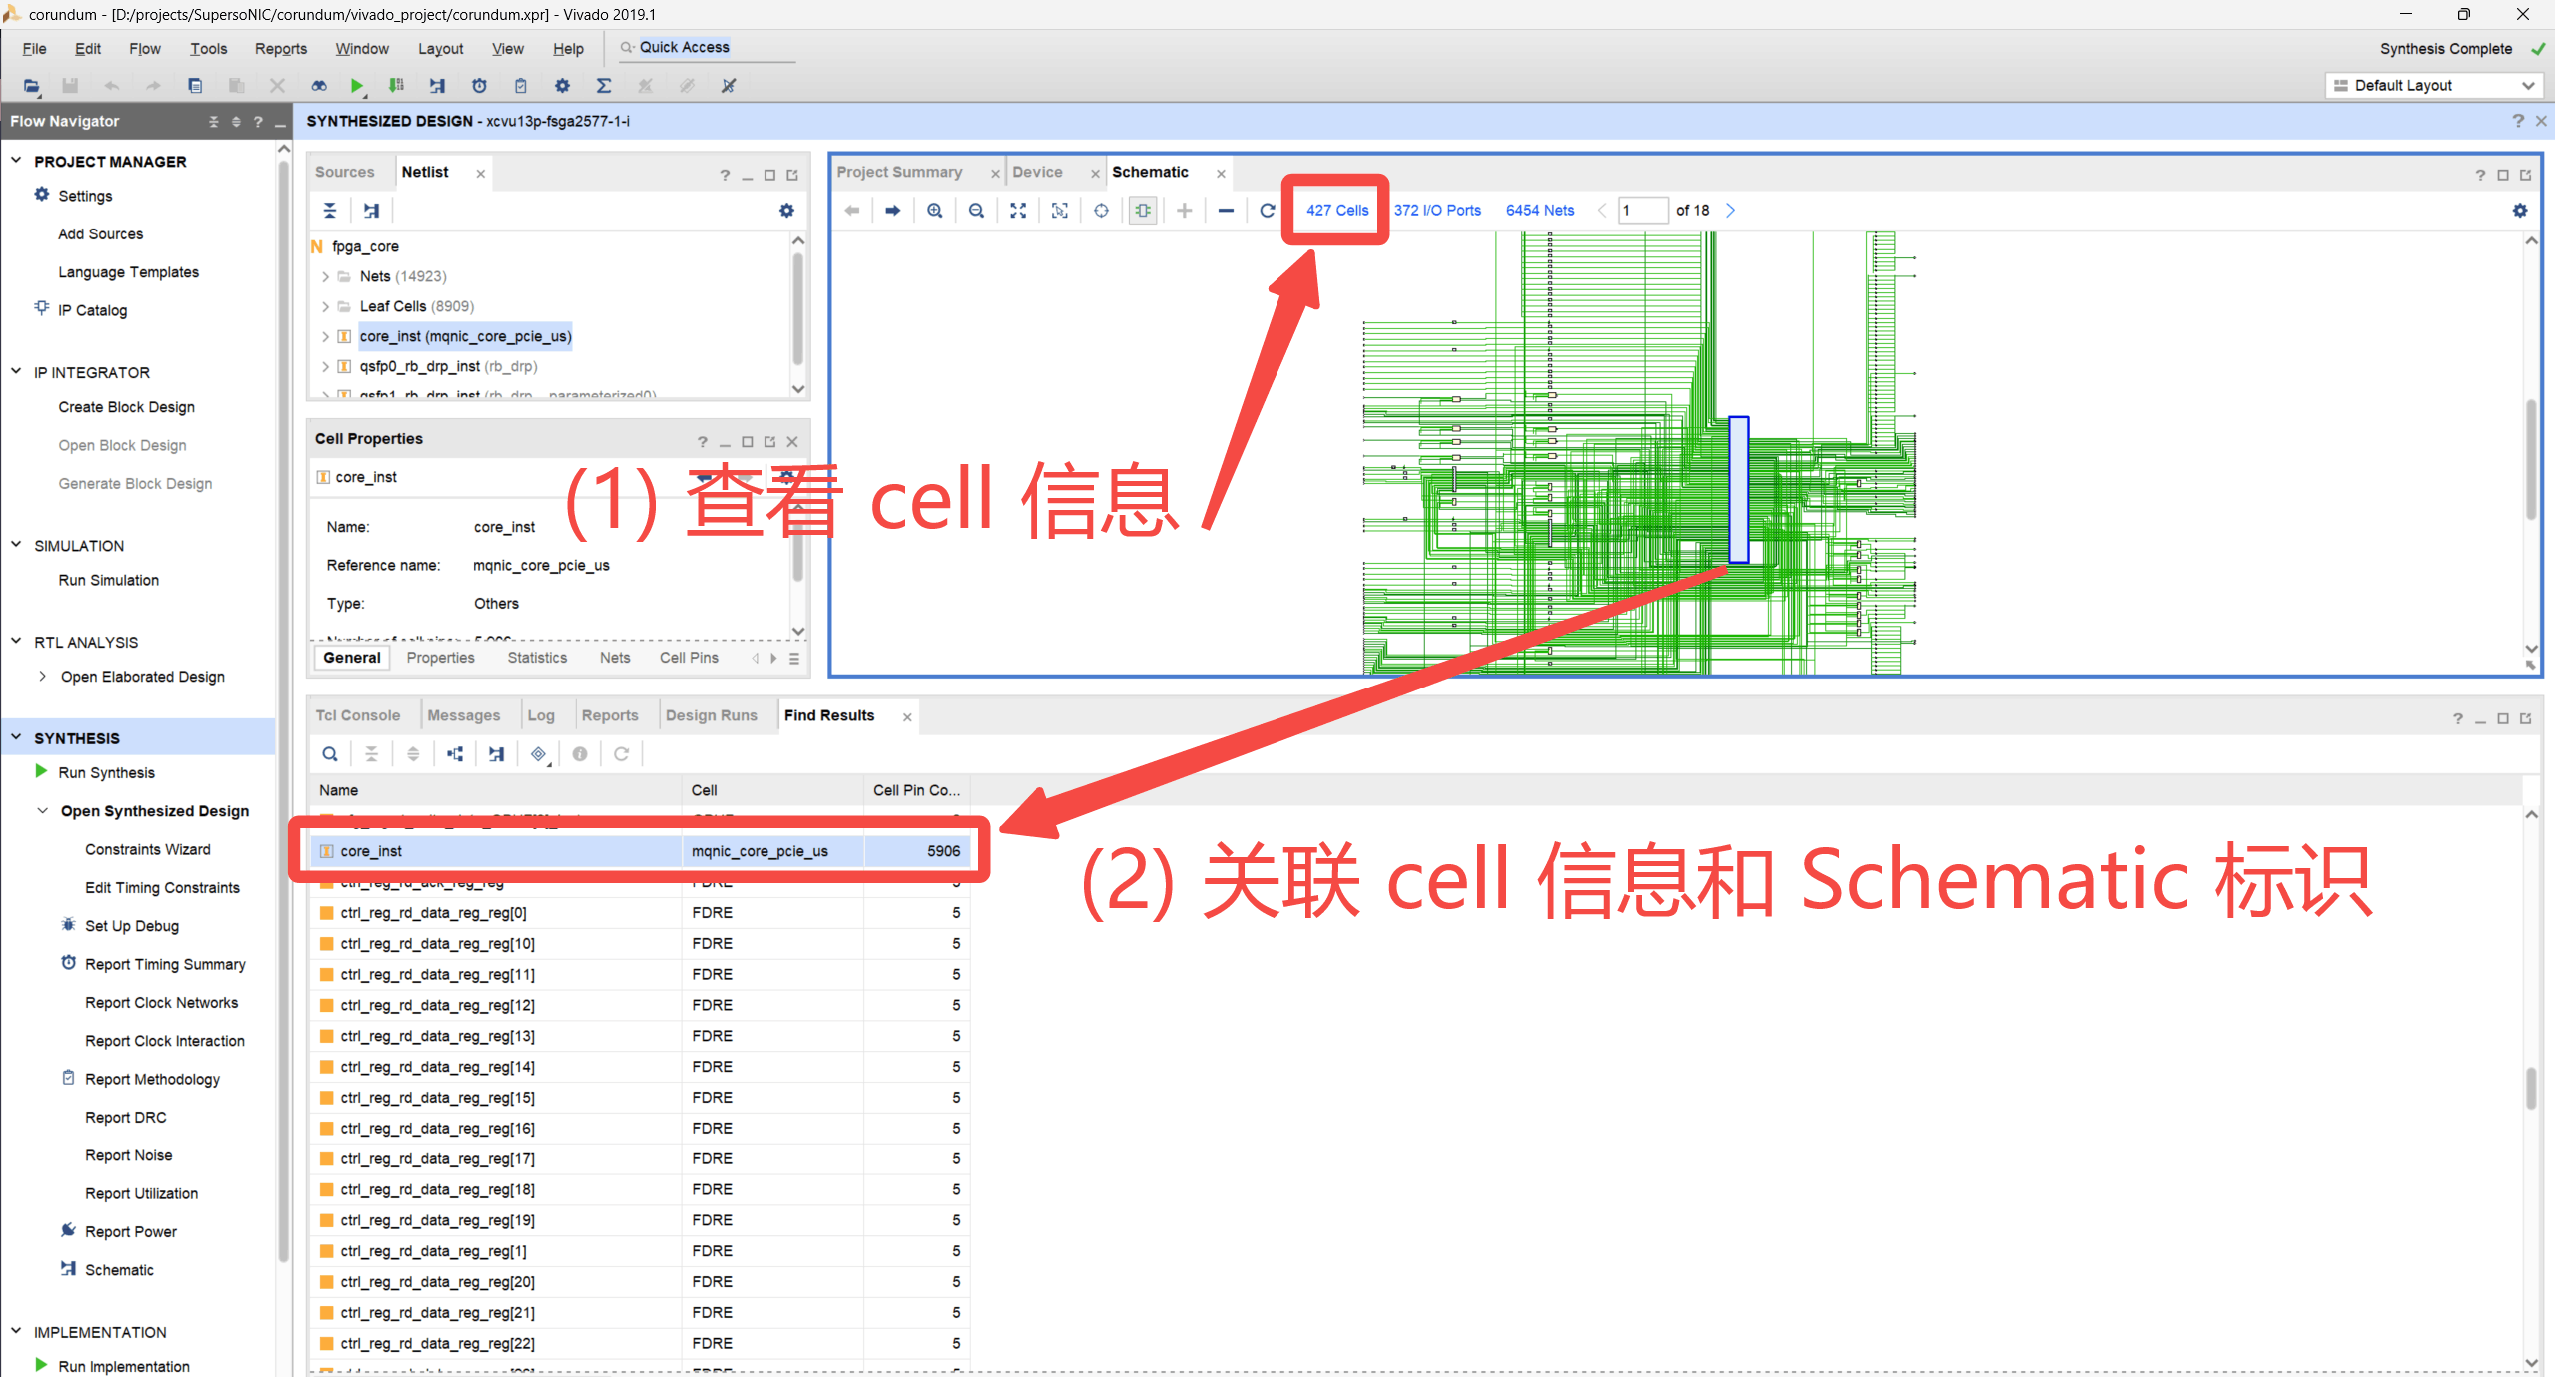Click the Find binoculars icon in main toolbar
This screenshot has height=1377, width=2555.
pos(319,86)
